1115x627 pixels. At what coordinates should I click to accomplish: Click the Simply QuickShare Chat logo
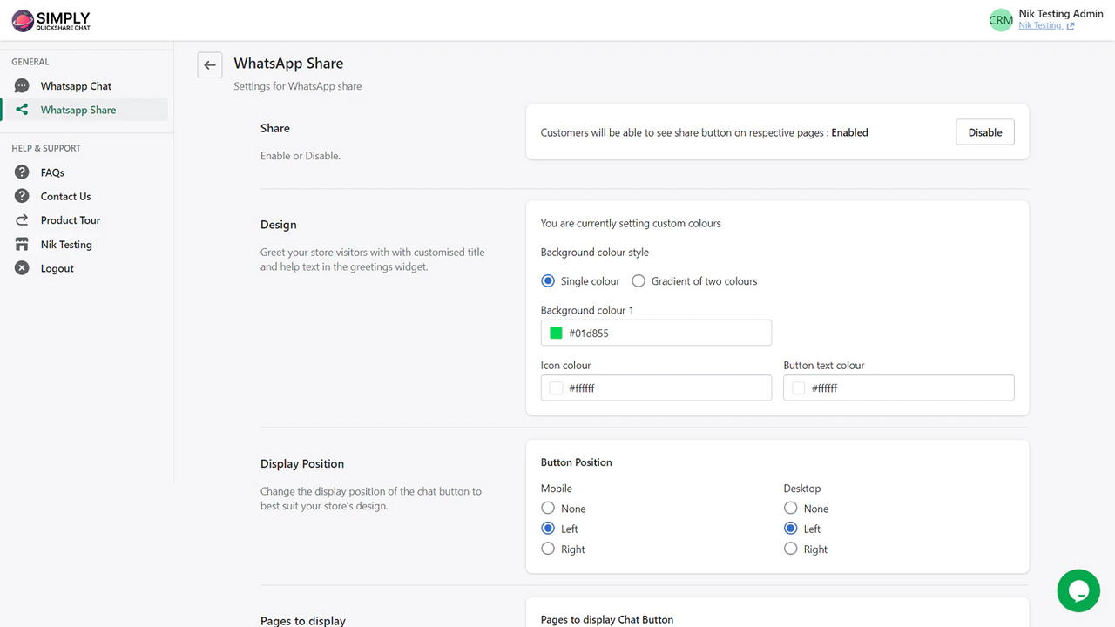pos(50,20)
